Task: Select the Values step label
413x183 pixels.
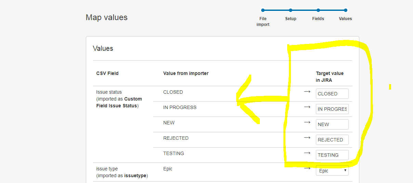Action: [345, 19]
